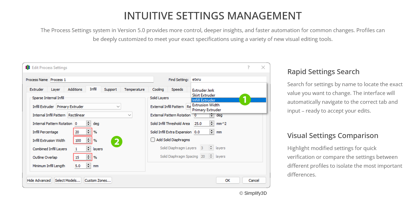Open the Temperature tab
414x209 pixels.
click(134, 89)
